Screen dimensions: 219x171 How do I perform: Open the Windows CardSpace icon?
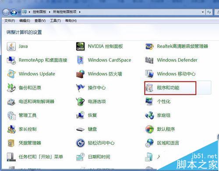80,60
